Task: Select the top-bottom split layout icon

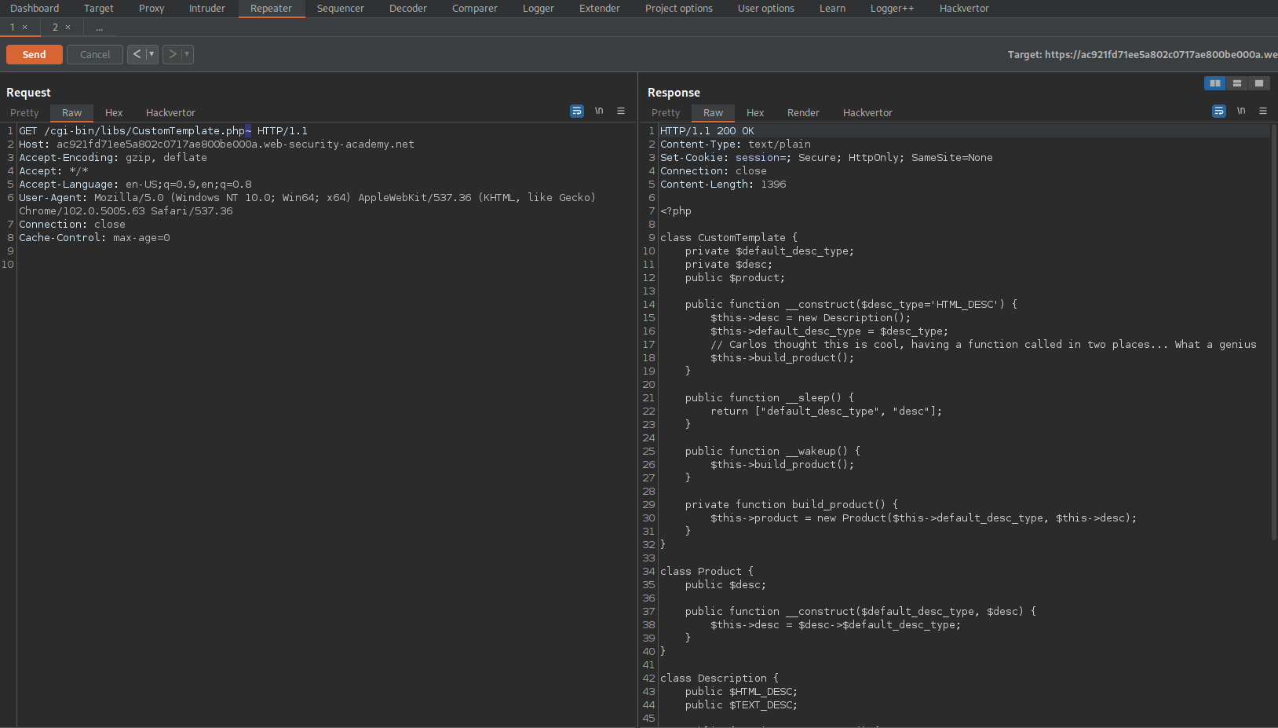Action: click(x=1237, y=83)
